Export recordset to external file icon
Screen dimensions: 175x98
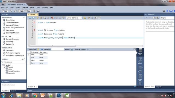72,50
